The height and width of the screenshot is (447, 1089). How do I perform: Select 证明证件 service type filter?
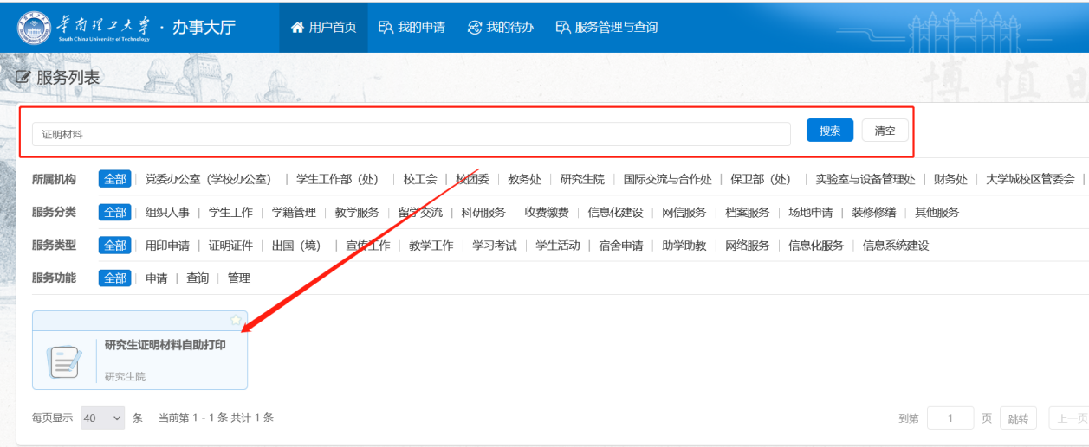(x=230, y=246)
